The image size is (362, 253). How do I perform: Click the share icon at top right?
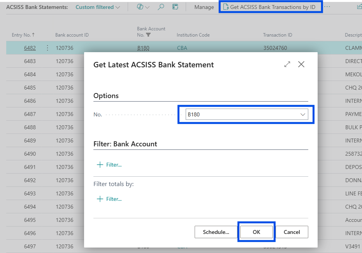359,7
